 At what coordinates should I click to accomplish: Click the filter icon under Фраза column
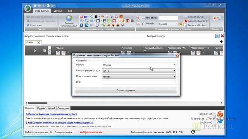click(58, 53)
